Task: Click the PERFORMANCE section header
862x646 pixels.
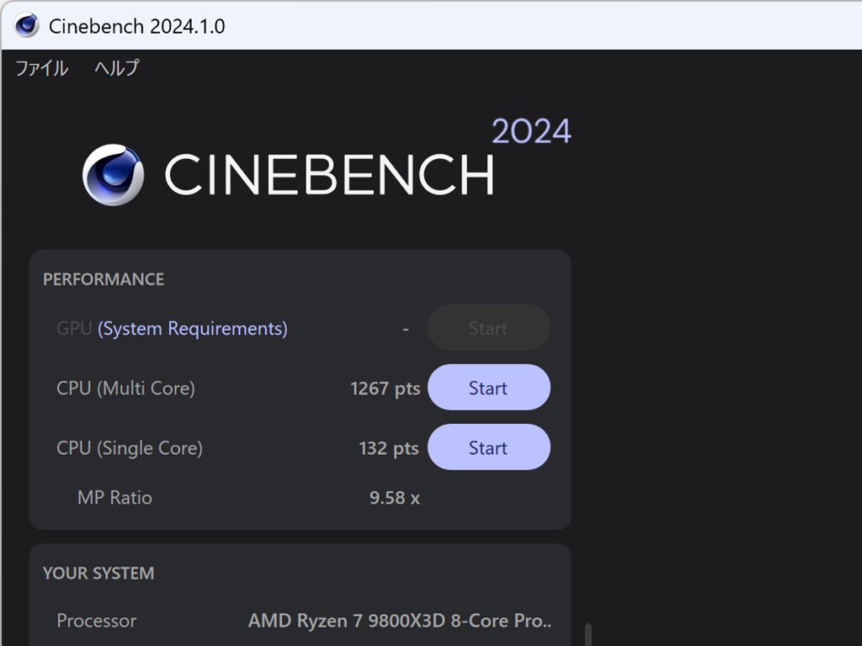Action: point(104,279)
